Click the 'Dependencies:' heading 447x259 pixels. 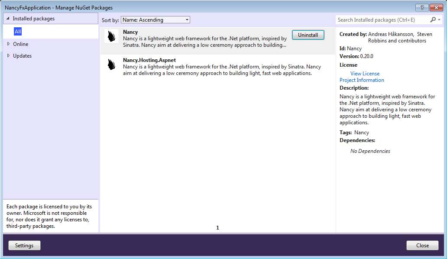(x=357, y=140)
